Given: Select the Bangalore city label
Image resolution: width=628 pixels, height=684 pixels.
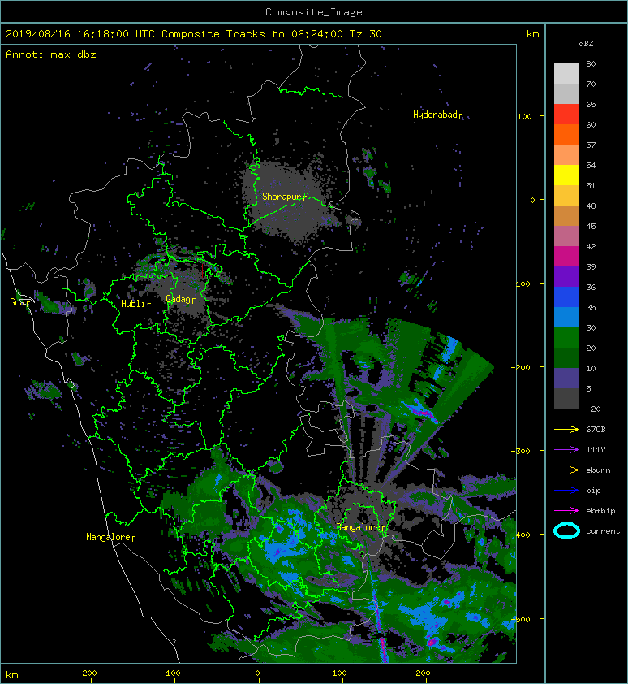Looking at the screenshot, I should (361, 527).
